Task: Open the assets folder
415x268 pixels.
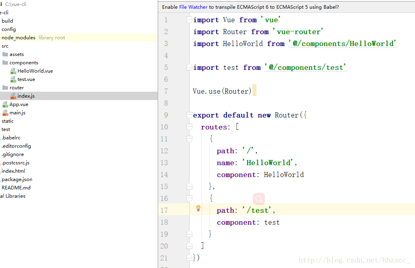Action: click(x=17, y=54)
